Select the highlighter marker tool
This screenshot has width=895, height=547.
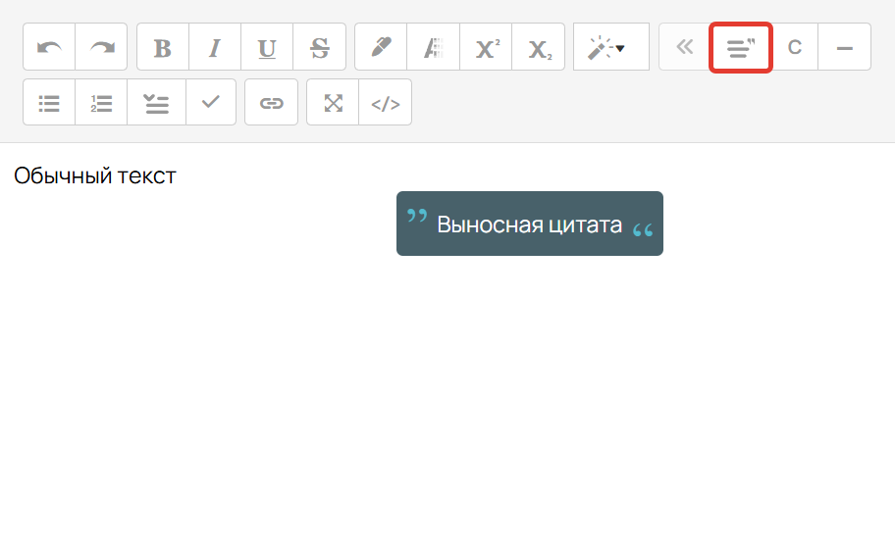[x=381, y=47]
